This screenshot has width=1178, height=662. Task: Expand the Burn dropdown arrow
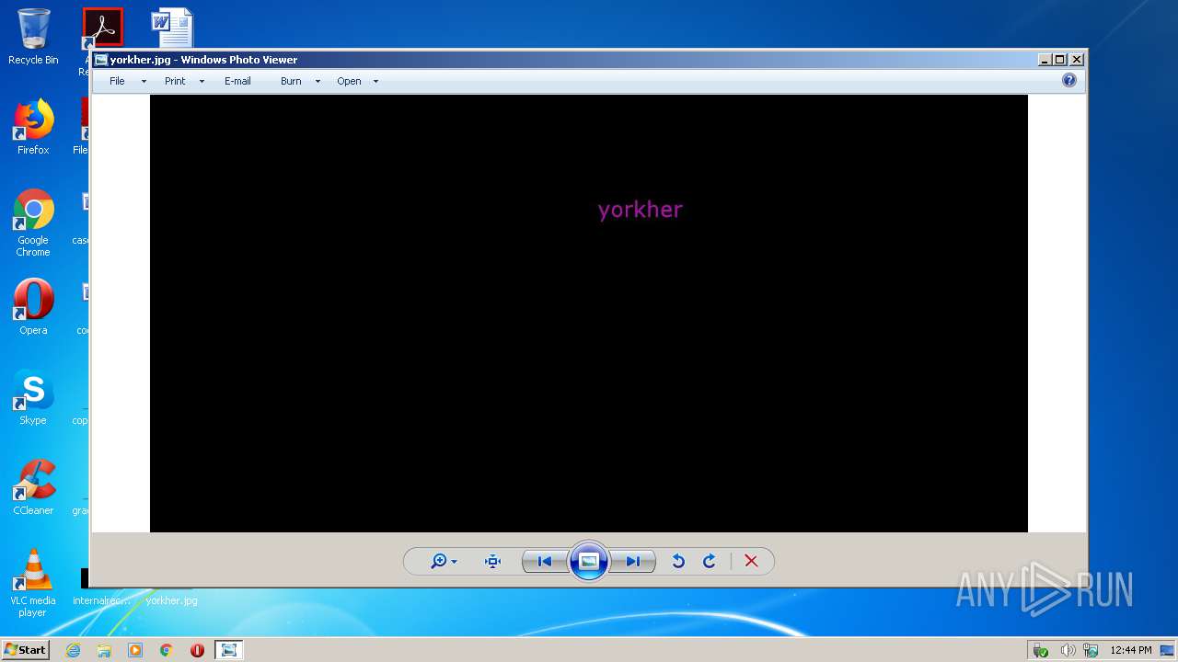318,82
